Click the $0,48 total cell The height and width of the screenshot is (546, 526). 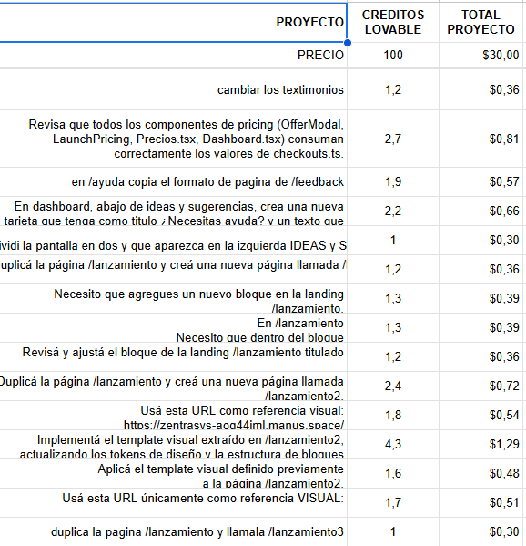coord(480,474)
